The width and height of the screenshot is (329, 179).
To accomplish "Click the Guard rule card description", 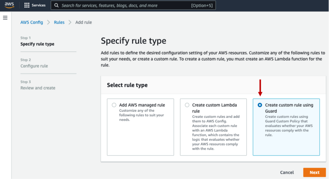I will [289, 125].
